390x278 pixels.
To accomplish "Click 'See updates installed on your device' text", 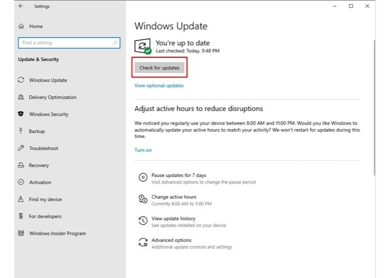I will click(x=189, y=225).
